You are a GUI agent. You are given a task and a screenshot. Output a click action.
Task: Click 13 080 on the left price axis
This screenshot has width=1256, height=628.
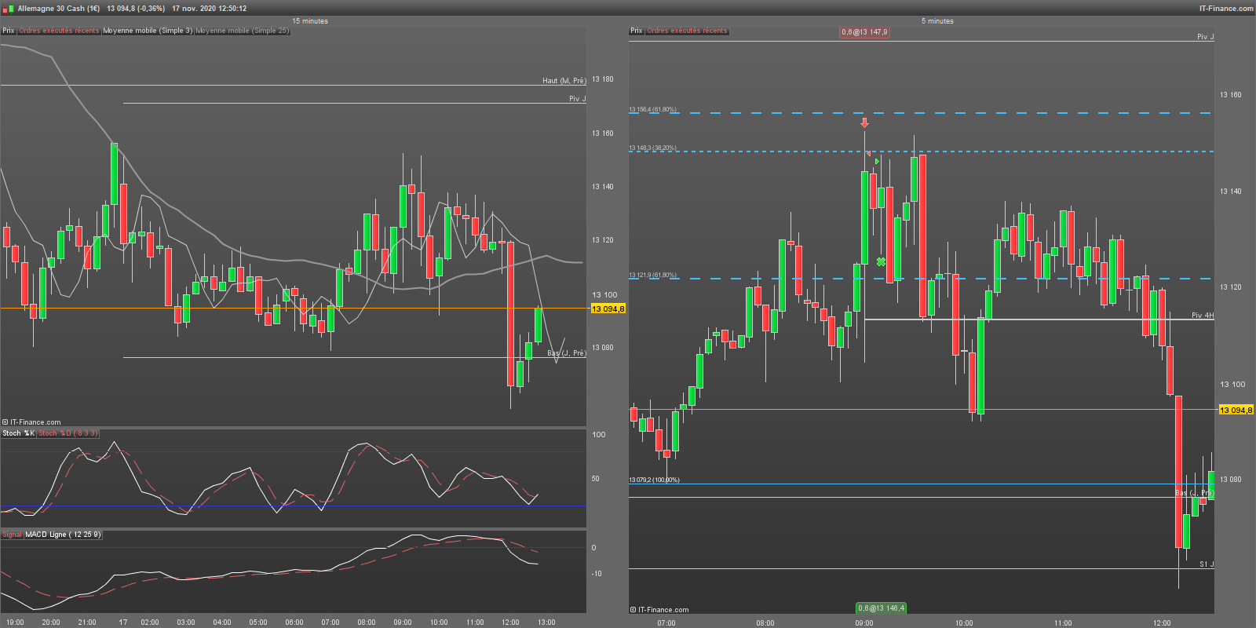[x=603, y=348]
